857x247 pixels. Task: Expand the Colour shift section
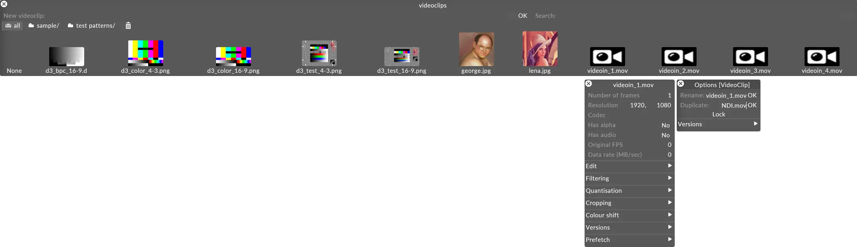[x=629, y=215]
